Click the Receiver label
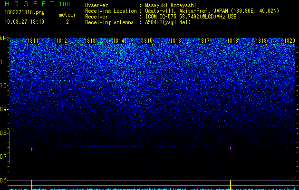The height and width of the screenshot is (190, 299). [96, 17]
